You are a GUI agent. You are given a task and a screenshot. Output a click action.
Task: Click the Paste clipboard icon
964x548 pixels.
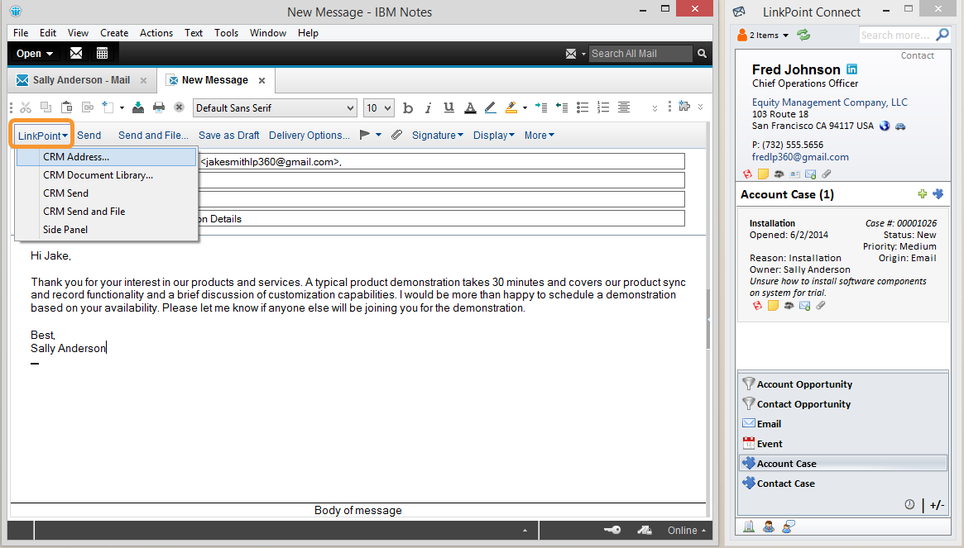click(66, 107)
